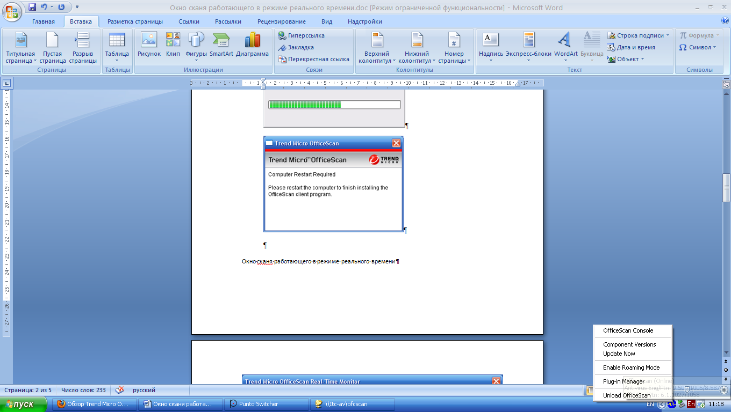
Task: Undo the last action
Action: tap(45, 7)
